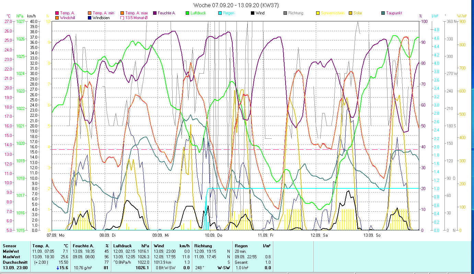Click the Temp. A. max legend swatch
This screenshot has height=274, width=474.
(x=122, y=13)
